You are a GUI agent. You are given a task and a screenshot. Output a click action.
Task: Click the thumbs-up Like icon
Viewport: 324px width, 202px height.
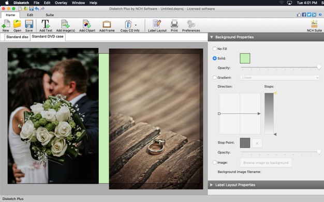pyautogui.click(x=299, y=14)
